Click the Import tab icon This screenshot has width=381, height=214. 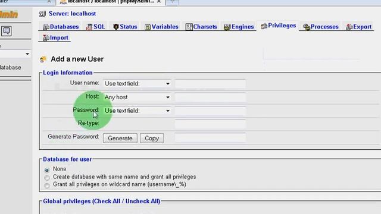click(46, 38)
